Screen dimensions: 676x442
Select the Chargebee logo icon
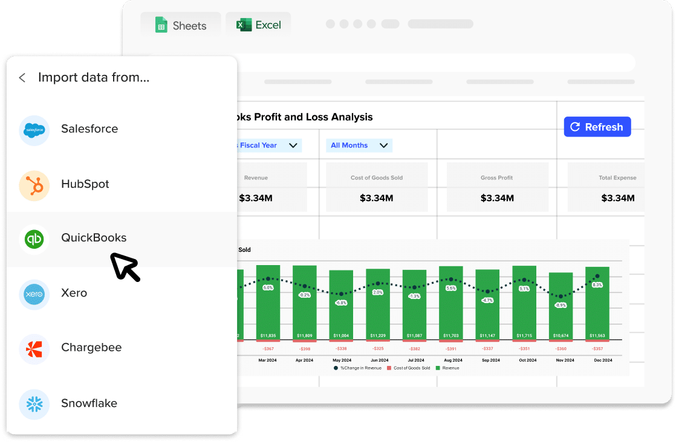coord(34,349)
